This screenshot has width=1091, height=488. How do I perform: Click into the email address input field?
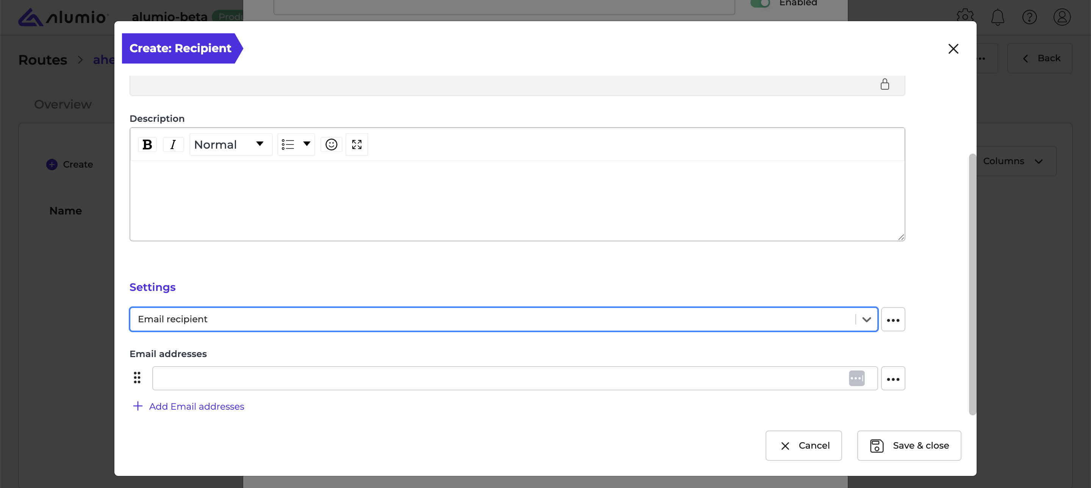pos(500,378)
